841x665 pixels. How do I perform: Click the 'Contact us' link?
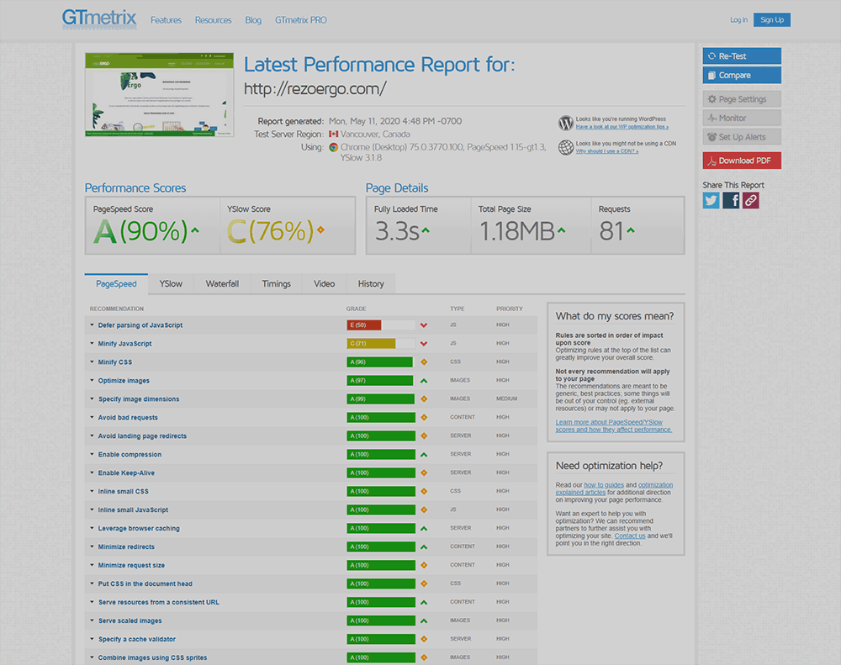(630, 536)
